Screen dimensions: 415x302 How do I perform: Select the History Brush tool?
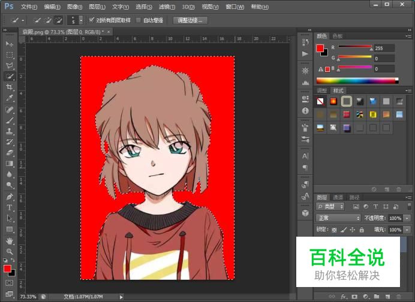pos(10,142)
